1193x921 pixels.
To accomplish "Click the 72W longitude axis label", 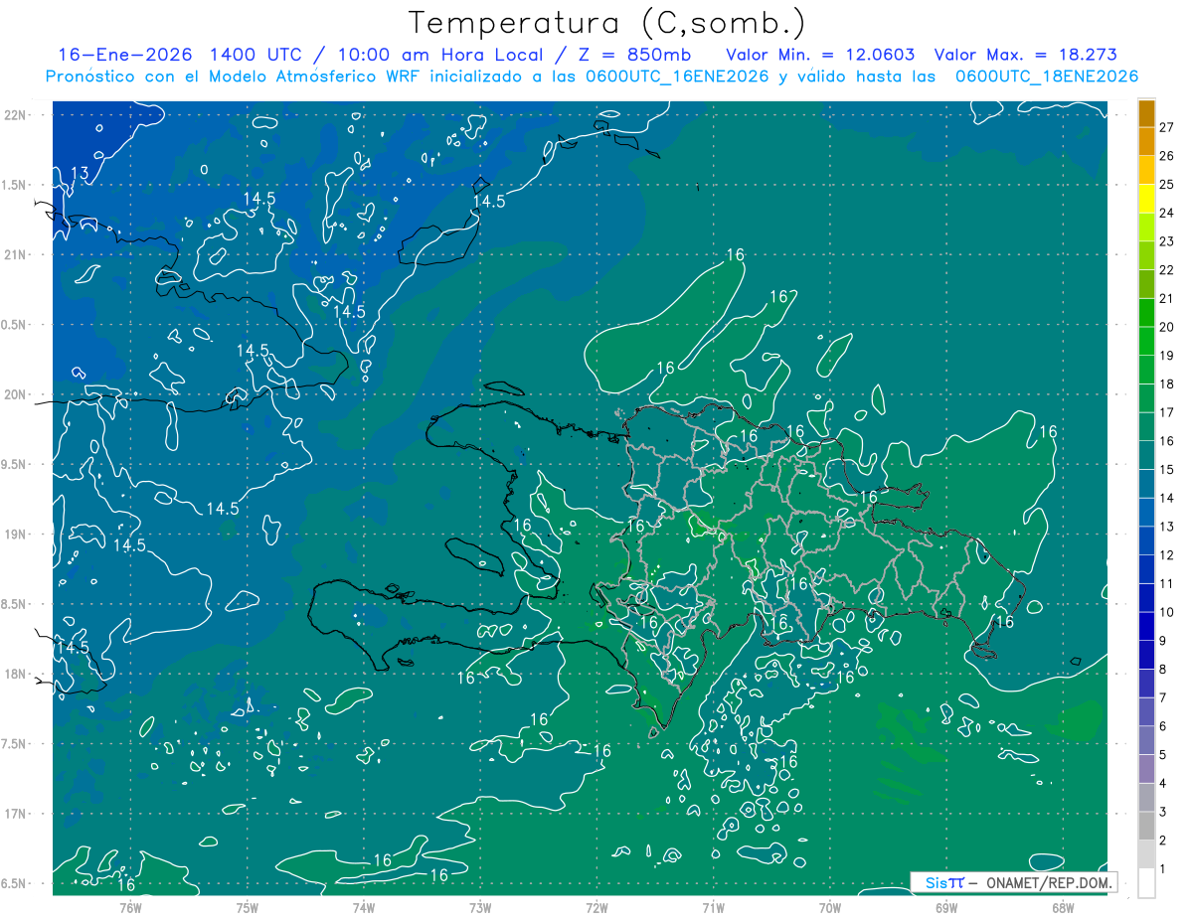I will (x=596, y=908).
